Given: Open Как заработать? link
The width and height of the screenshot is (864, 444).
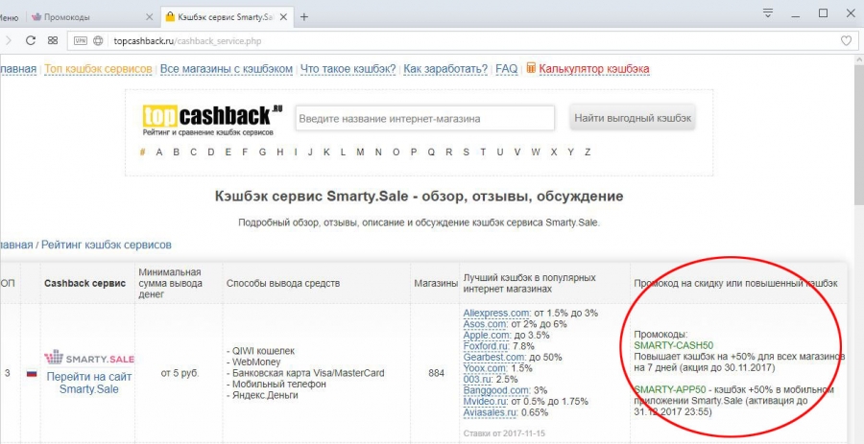Looking at the screenshot, I should point(445,69).
